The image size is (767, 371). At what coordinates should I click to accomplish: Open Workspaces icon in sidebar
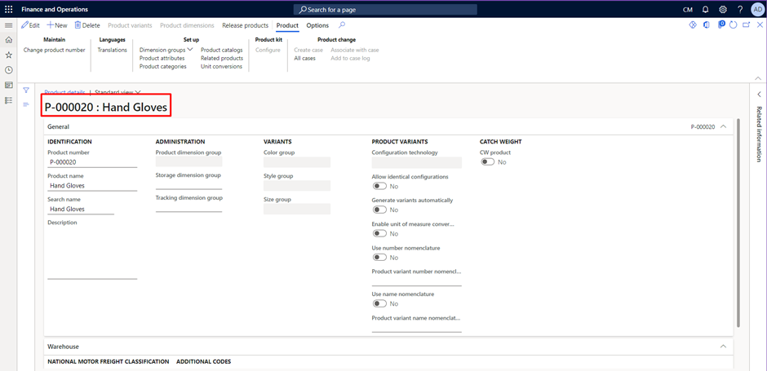[8, 85]
